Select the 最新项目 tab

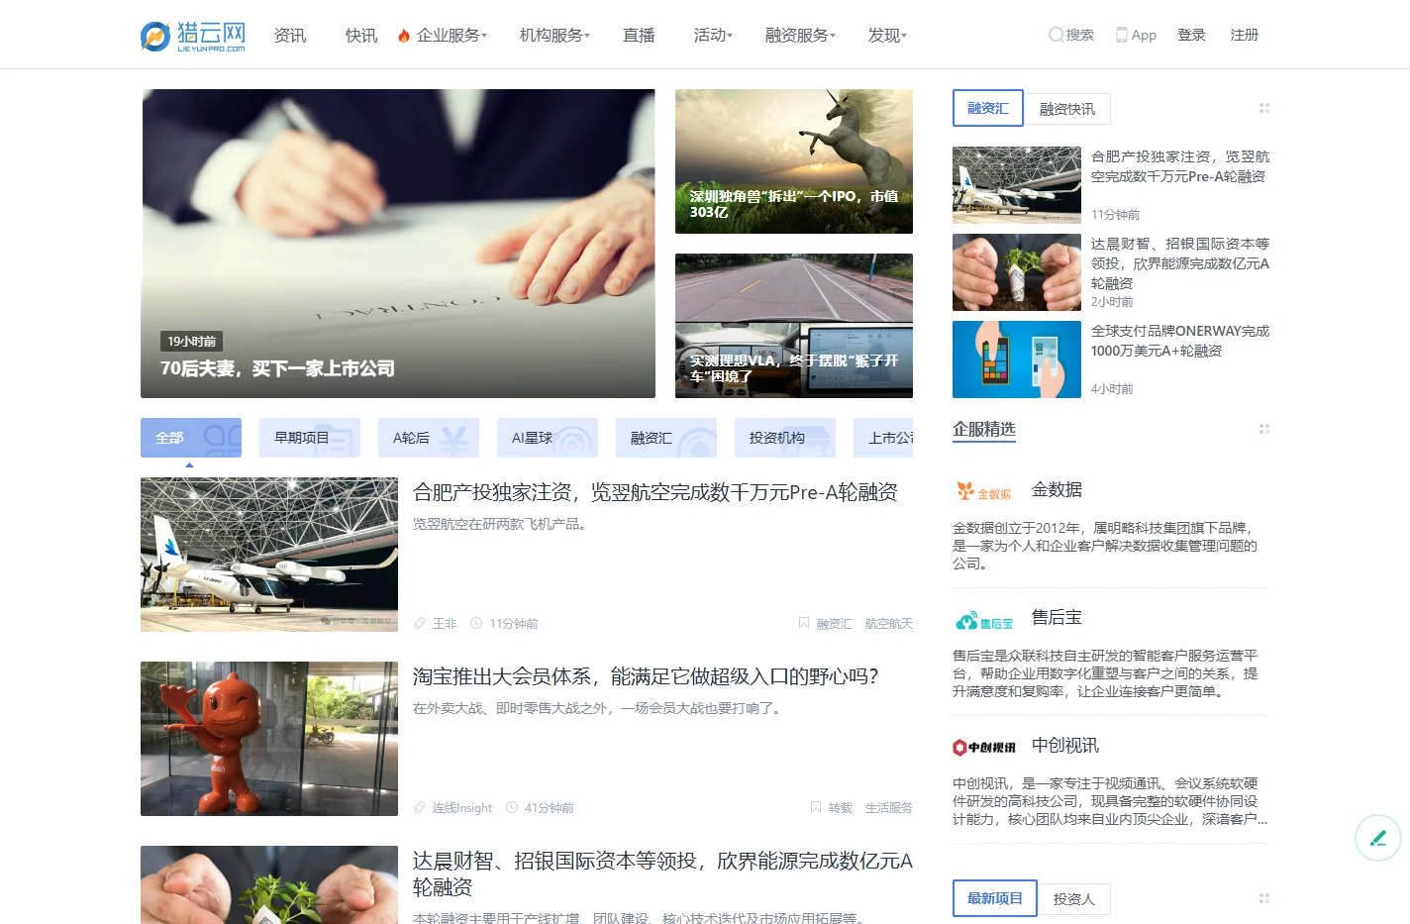point(995,898)
